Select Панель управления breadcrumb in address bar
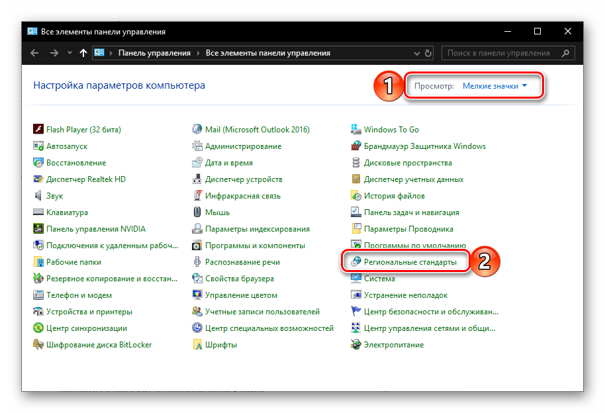 154,53
